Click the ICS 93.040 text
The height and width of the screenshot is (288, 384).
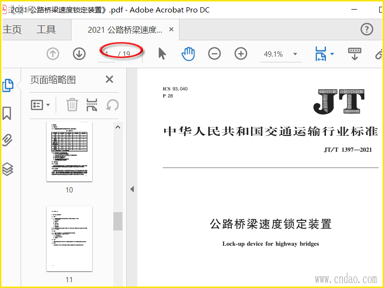tap(175, 89)
